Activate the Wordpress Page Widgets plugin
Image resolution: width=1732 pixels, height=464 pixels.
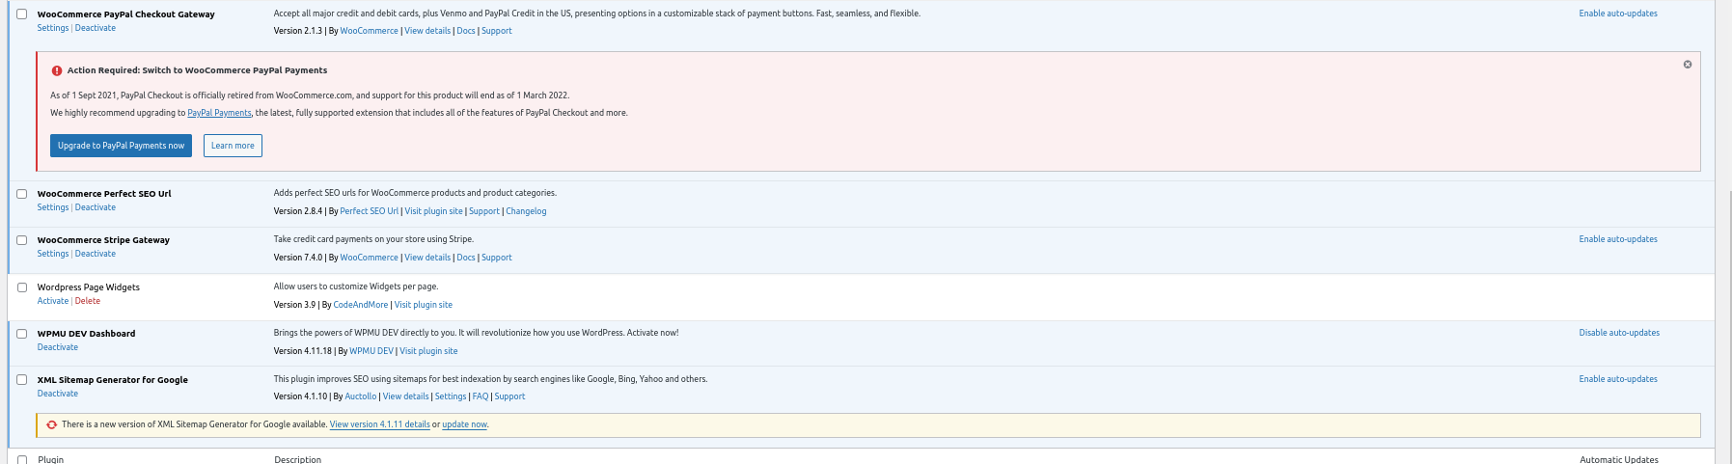(x=53, y=301)
